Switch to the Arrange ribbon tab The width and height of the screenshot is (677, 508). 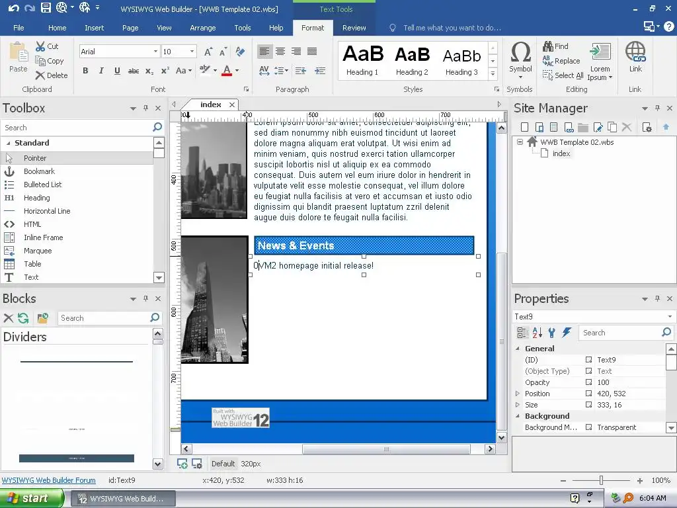(202, 28)
